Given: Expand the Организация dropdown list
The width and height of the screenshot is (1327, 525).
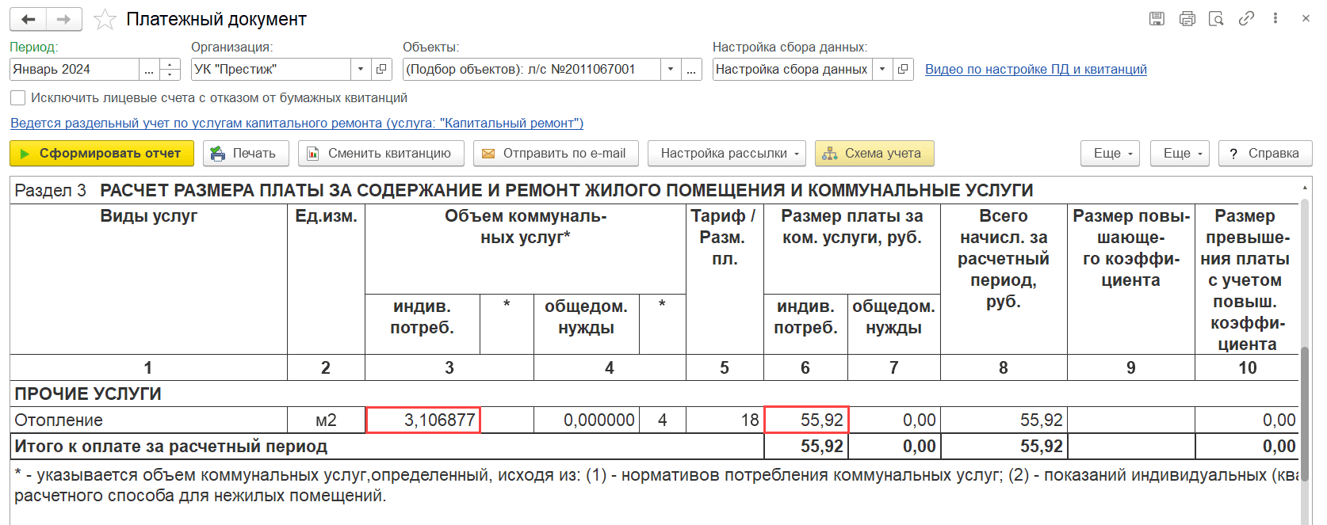Looking at the screenshot, I should coord(361,70).
